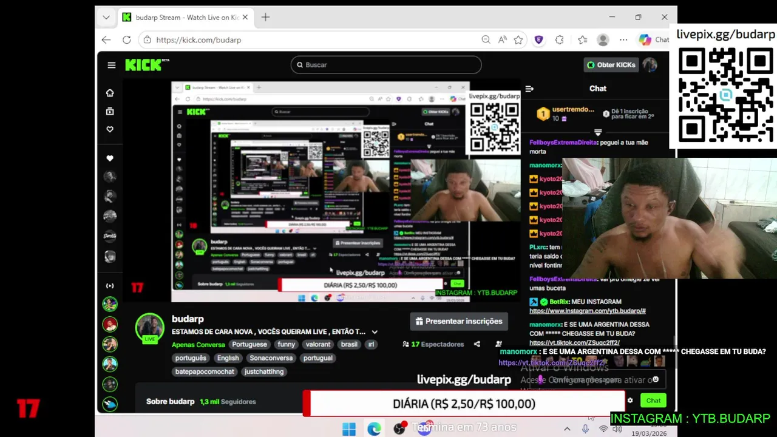This screenshot has width=777, height=437.
Task: Click filled heart icon in sidebar
Action: (x=110, y=158)
